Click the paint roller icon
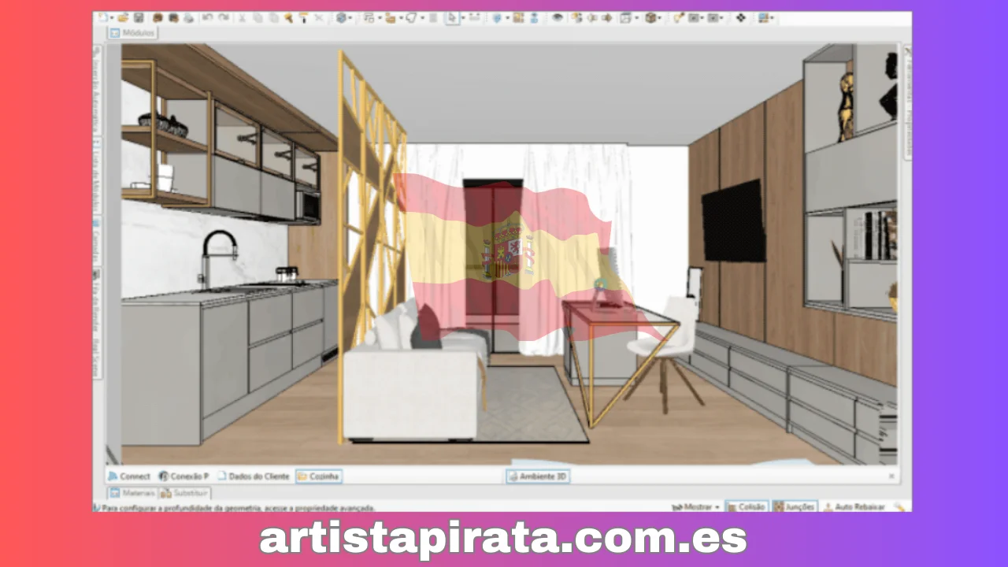Screen dimensions: 1008x567 (x=304, y=17)
